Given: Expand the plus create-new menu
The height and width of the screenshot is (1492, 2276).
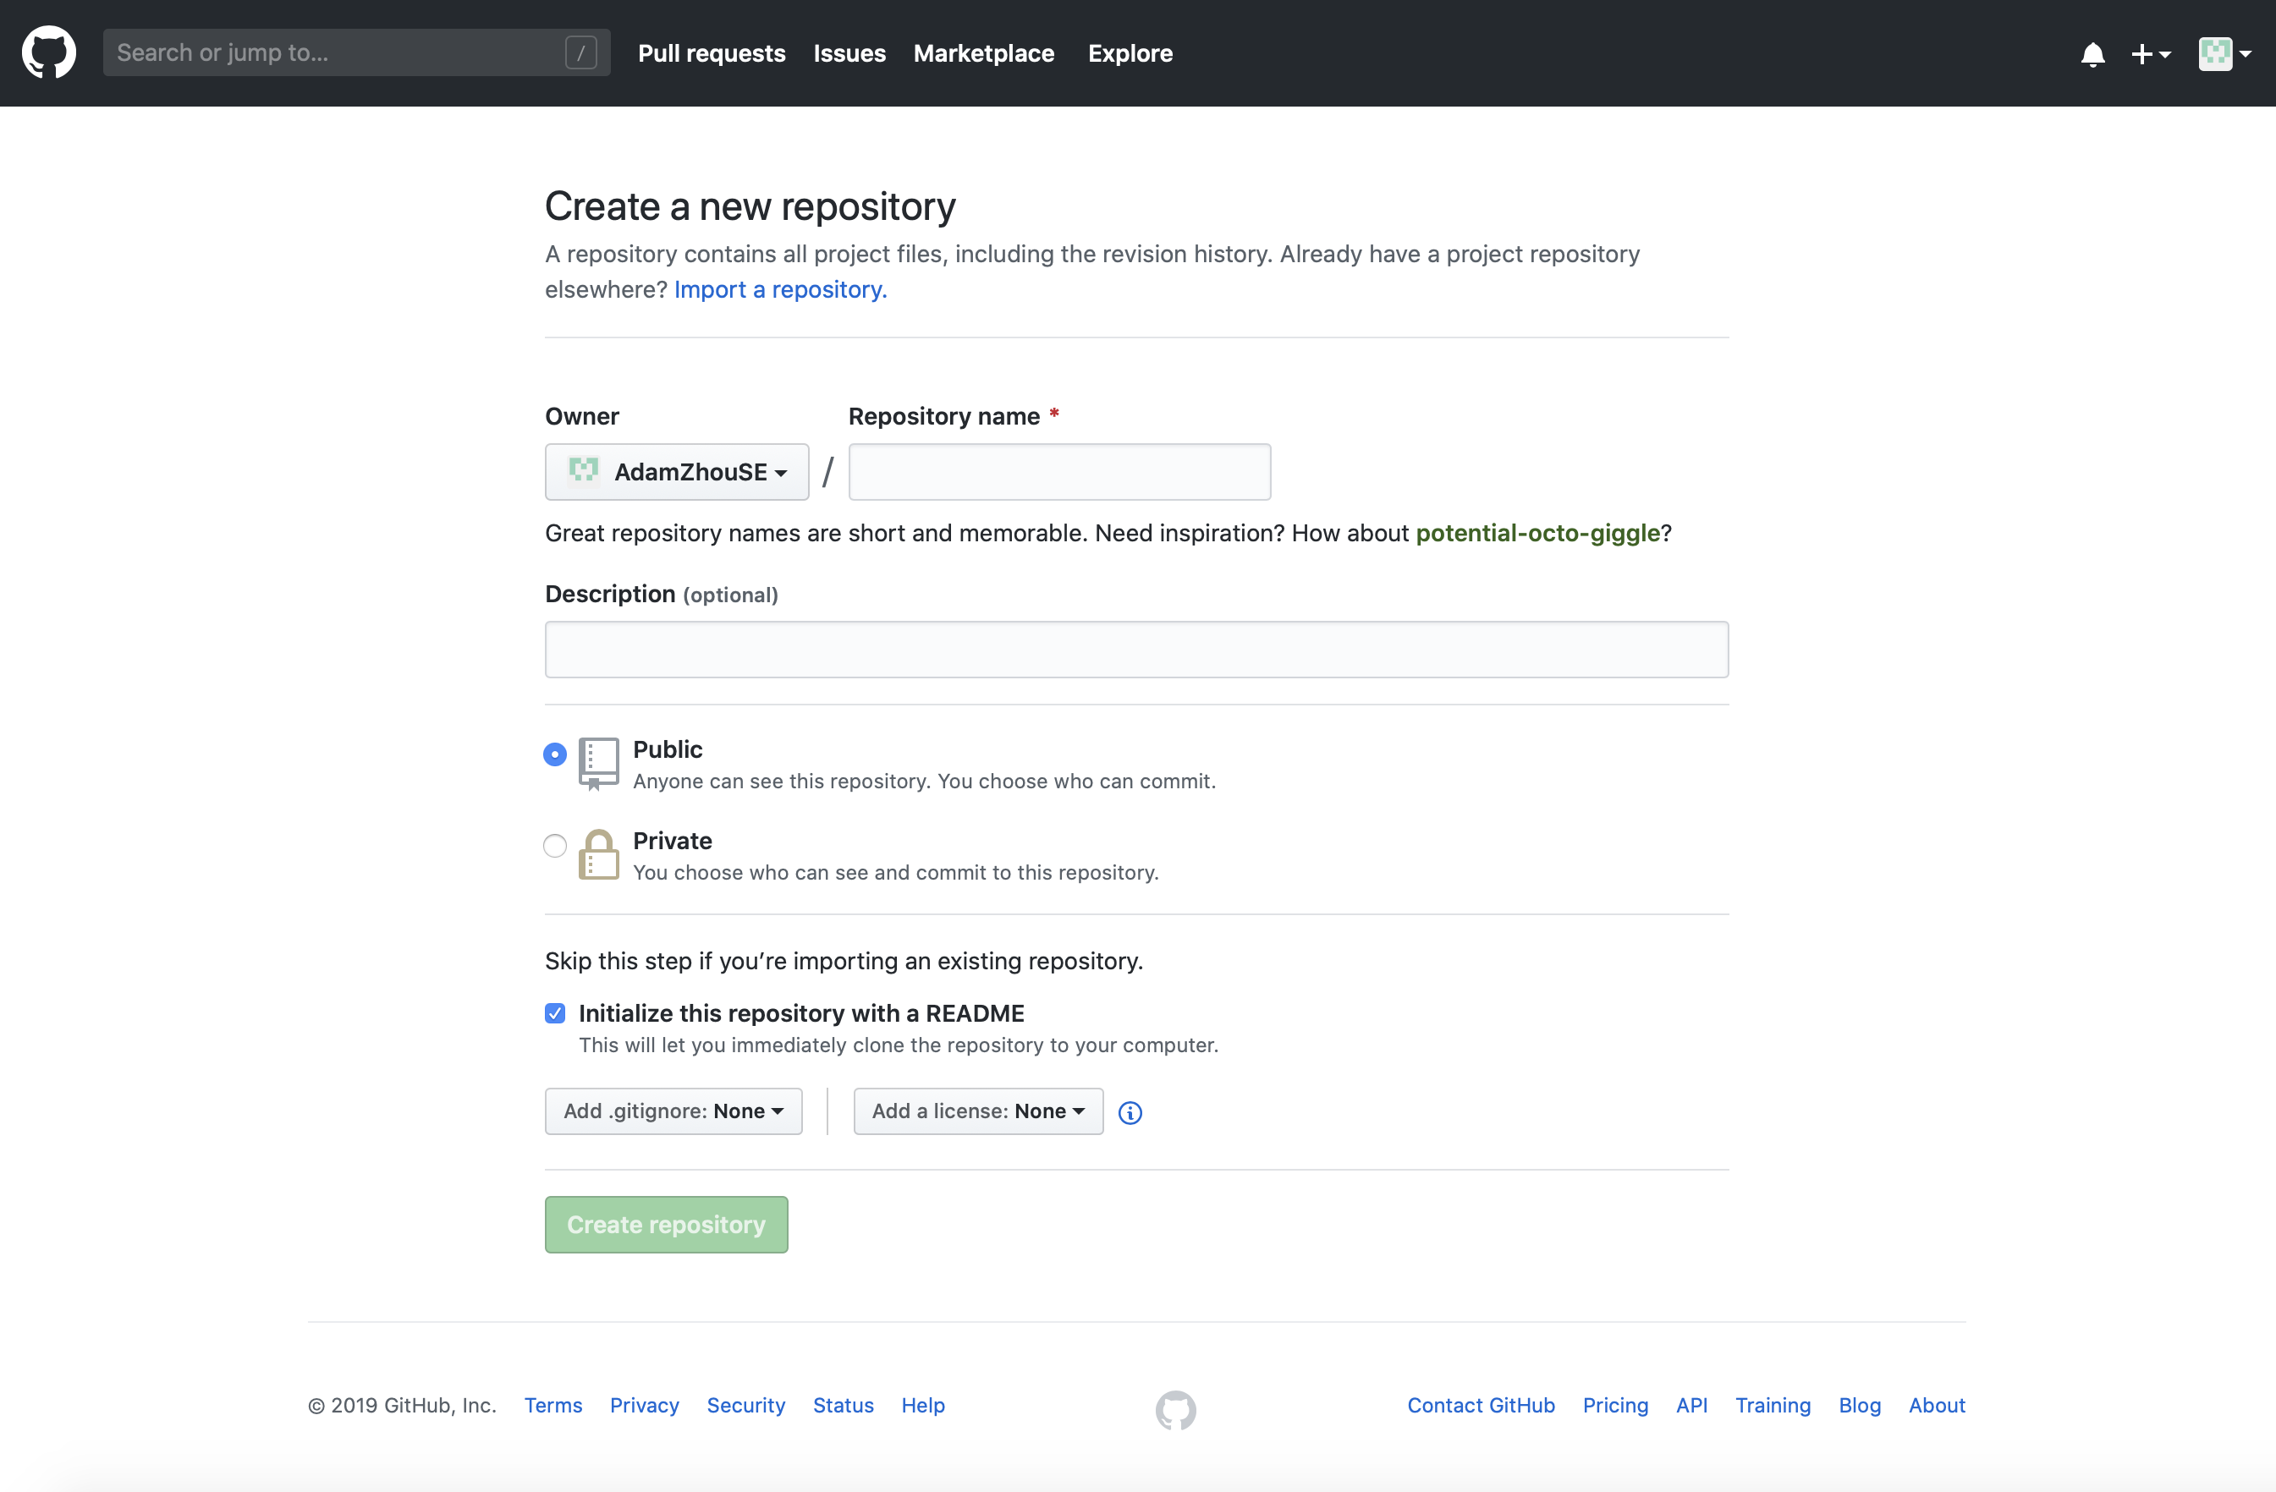Looking at the screenshot, I should coord(2150,54).
